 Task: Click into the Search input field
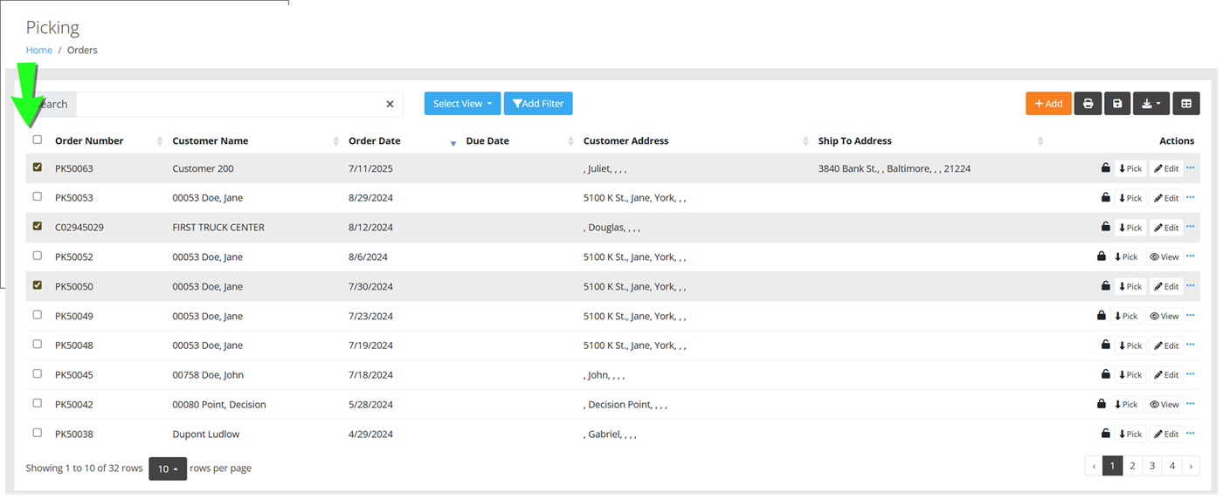[x=239, y=105]
